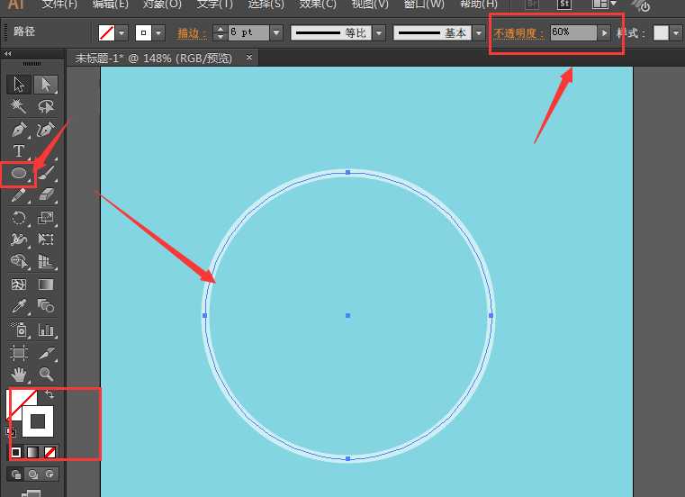The image size is (685, 497).
Task: Select the Pen tool
Action: coord(19,130)
